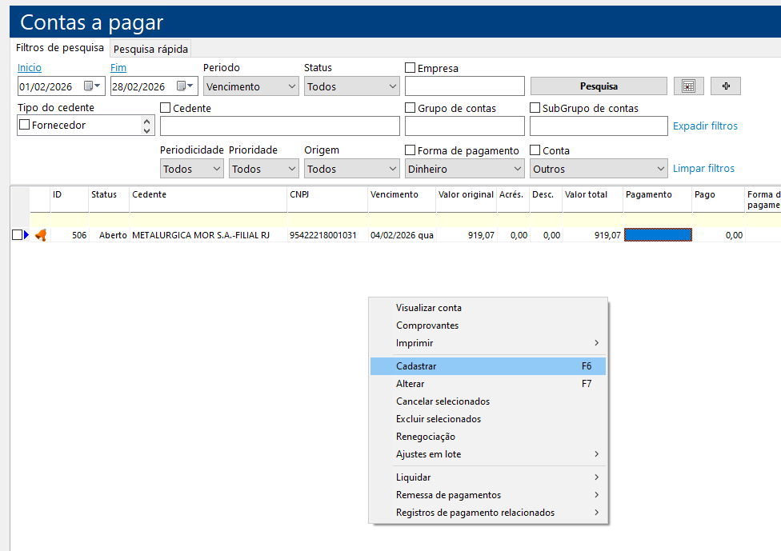Click the plus icon button
The image size is (781, 551).
click(x=726, y=86)
